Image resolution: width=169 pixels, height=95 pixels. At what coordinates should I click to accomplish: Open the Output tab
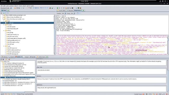[26, 57]
